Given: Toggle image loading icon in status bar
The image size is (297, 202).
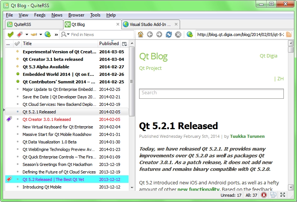Looking at the screenshot, I should pyautogui.click(x=273, y=195).
